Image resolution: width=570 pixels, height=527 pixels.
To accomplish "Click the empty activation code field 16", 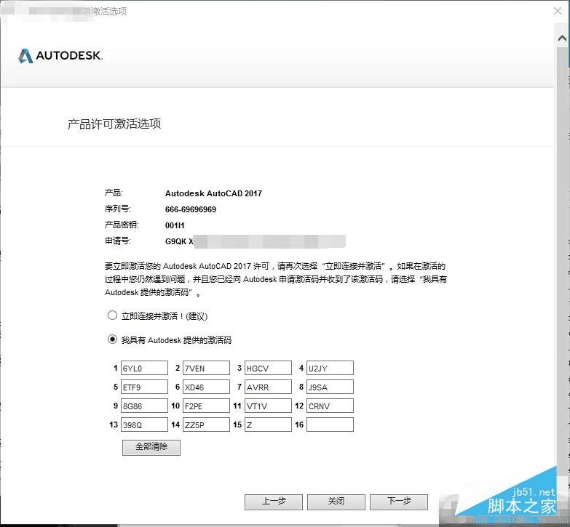I will (x=330, y=425).
